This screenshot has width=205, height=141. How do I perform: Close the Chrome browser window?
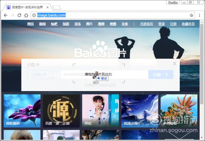pyautogui.click(x=198, y=3)
